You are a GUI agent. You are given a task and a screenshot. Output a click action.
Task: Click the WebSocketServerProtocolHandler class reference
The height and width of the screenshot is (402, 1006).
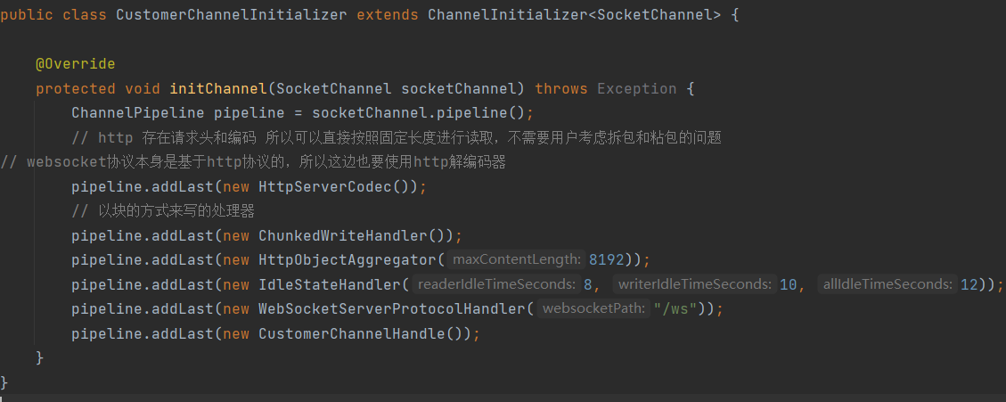tap(391, 308)
